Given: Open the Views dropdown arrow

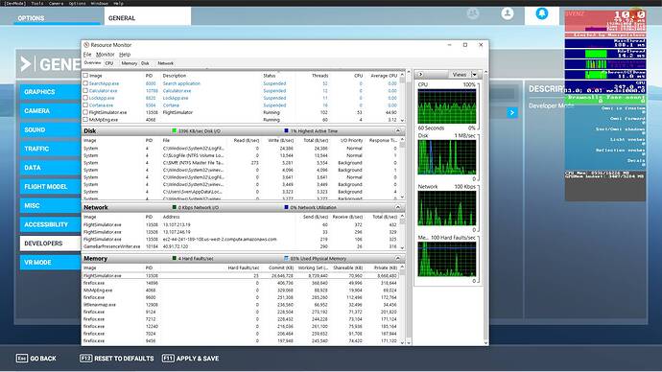Looking at the screenshot, I should pyautogui.click(x=475, y=74).
